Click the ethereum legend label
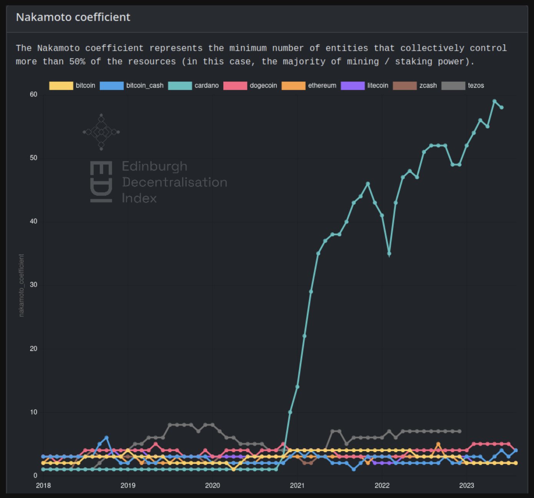This screenshot has width=534, height=498. 322,85
